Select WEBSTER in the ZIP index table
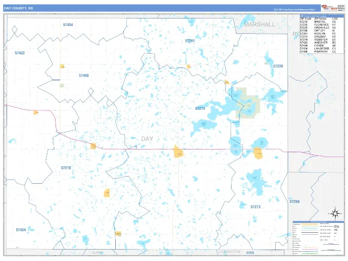The width and height of the screenshot is (348, 261). click(x=321, y=40)
